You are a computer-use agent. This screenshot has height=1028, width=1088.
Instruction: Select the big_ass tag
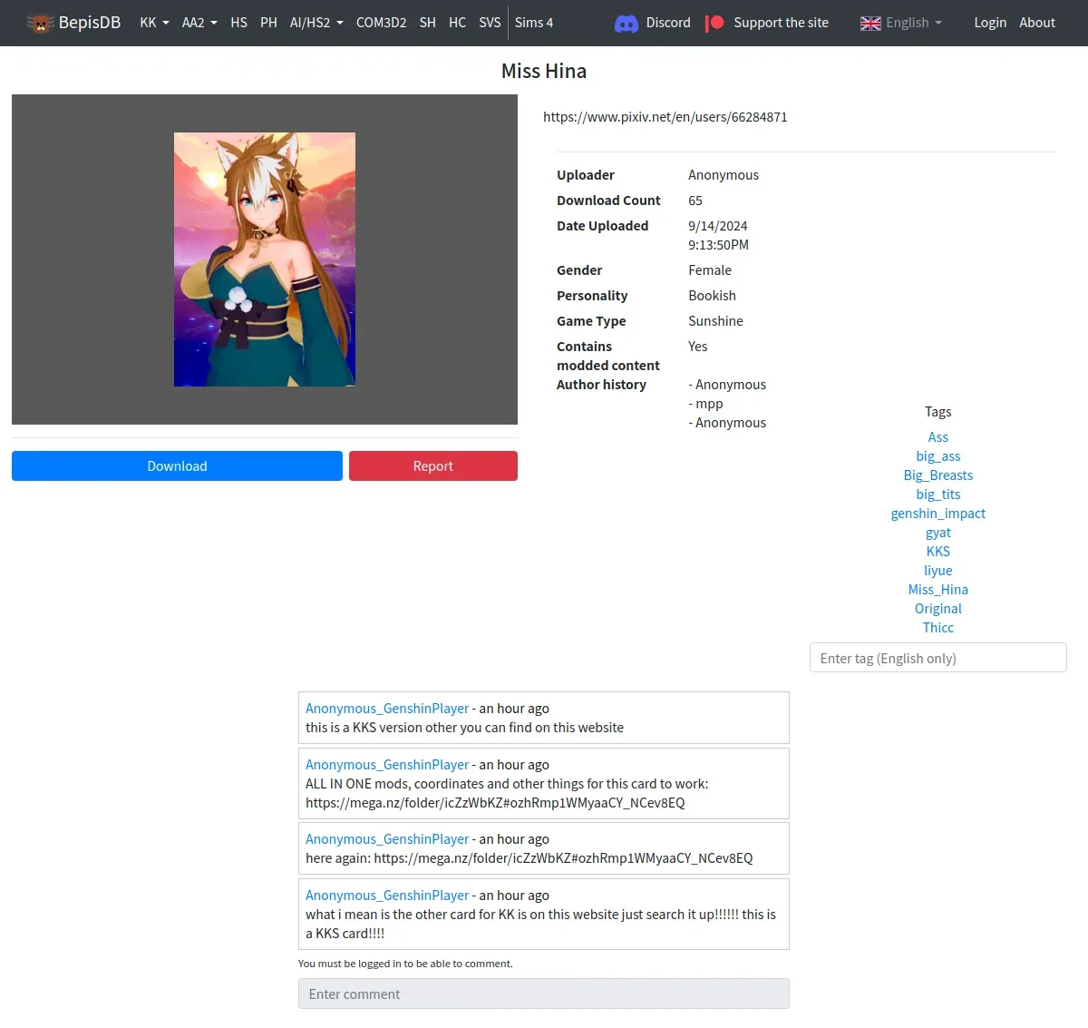pos(938,456)
